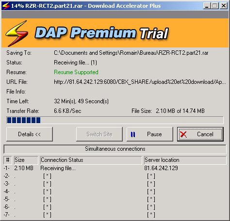This screenshot has width=230, height=221.
Task: Minimize the Download Accelerator Plus window
Action: 207,6
